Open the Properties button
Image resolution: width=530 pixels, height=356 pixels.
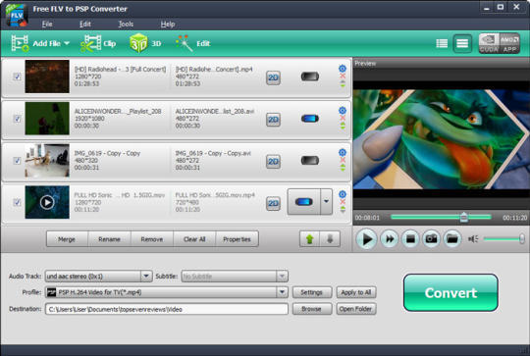coord(237,239)
